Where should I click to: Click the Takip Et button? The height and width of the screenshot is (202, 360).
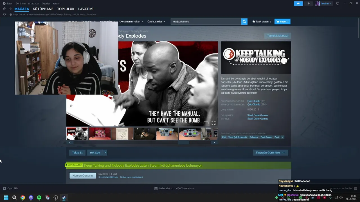click(77, 153)
